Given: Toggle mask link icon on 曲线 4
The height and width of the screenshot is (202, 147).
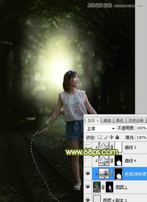Looking at the screenshot, I should coord(112,160).
